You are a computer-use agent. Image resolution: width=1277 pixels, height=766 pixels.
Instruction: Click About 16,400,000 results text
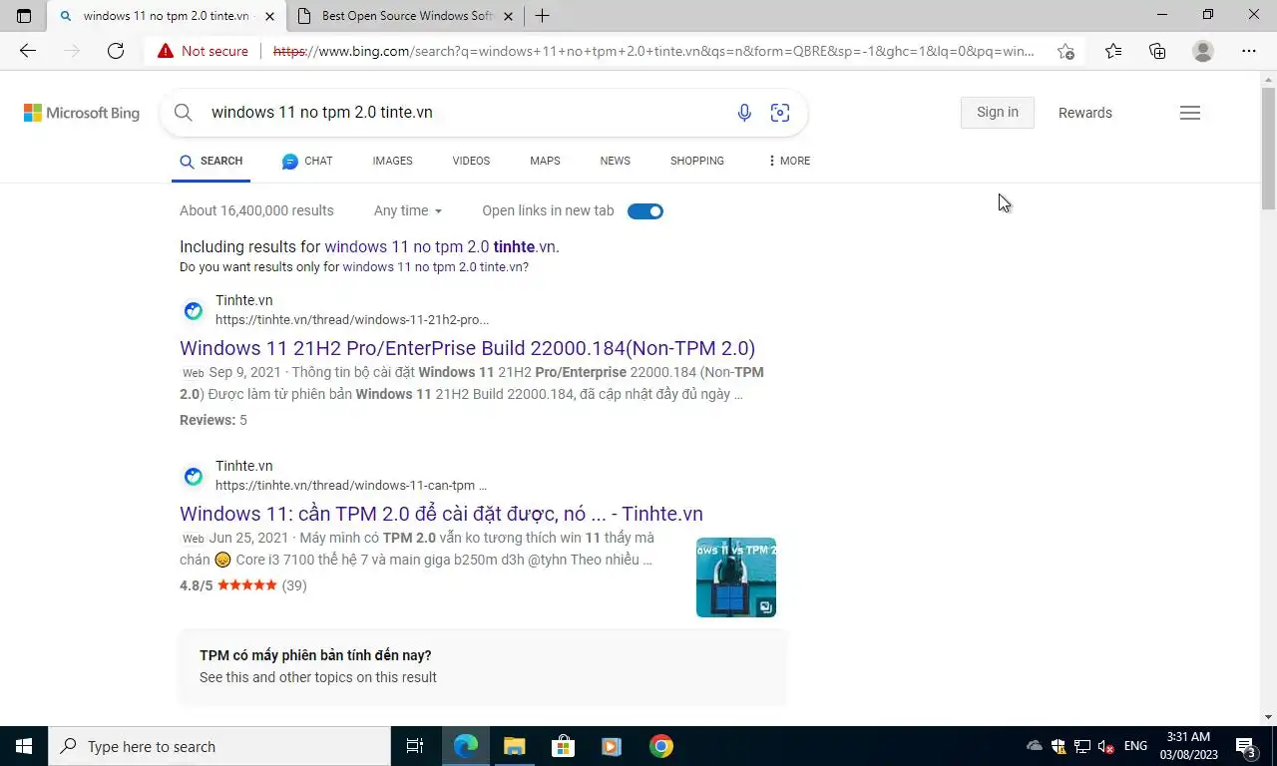[x=256, y=210]
